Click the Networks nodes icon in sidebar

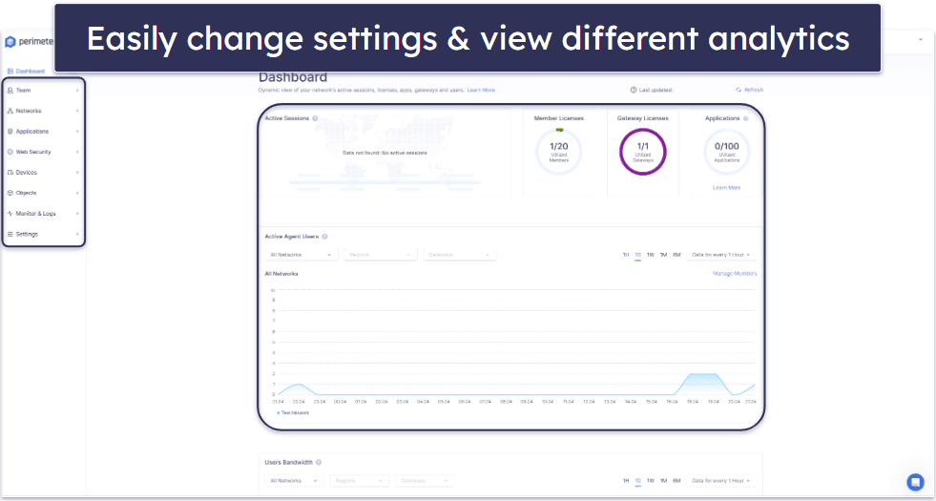pos(10,111)
